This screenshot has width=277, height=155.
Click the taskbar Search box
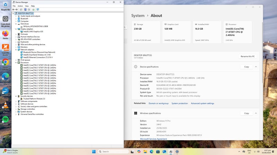tap(113, 152)
